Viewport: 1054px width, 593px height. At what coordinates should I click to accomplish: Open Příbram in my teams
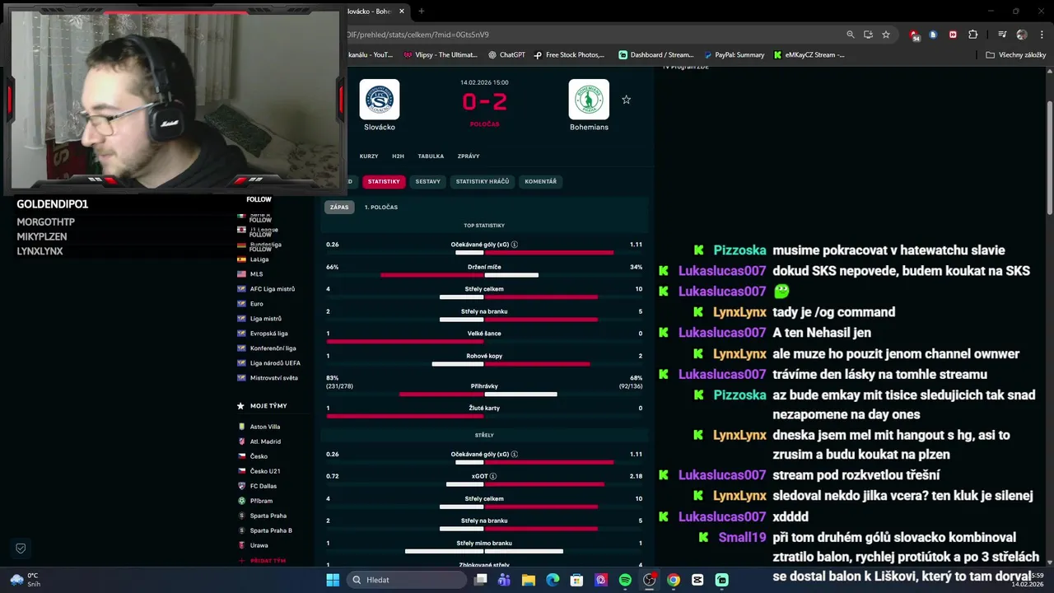[261, 501]
